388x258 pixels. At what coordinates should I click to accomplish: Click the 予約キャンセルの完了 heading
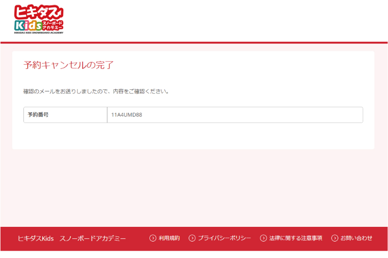pyautogui.click(x=68, y=65)
